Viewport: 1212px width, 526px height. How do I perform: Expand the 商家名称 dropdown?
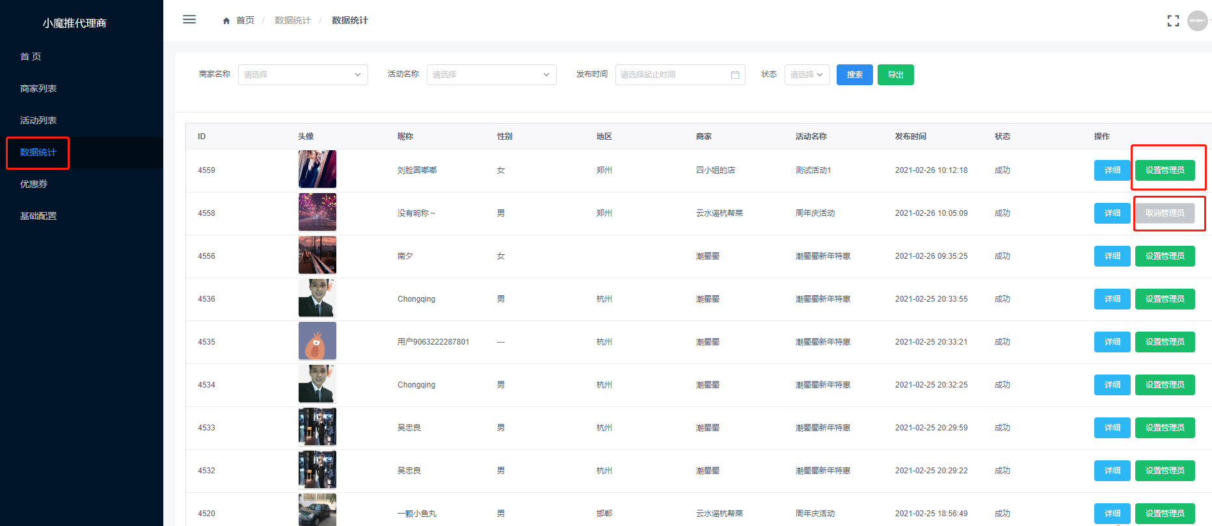point(303,75)
